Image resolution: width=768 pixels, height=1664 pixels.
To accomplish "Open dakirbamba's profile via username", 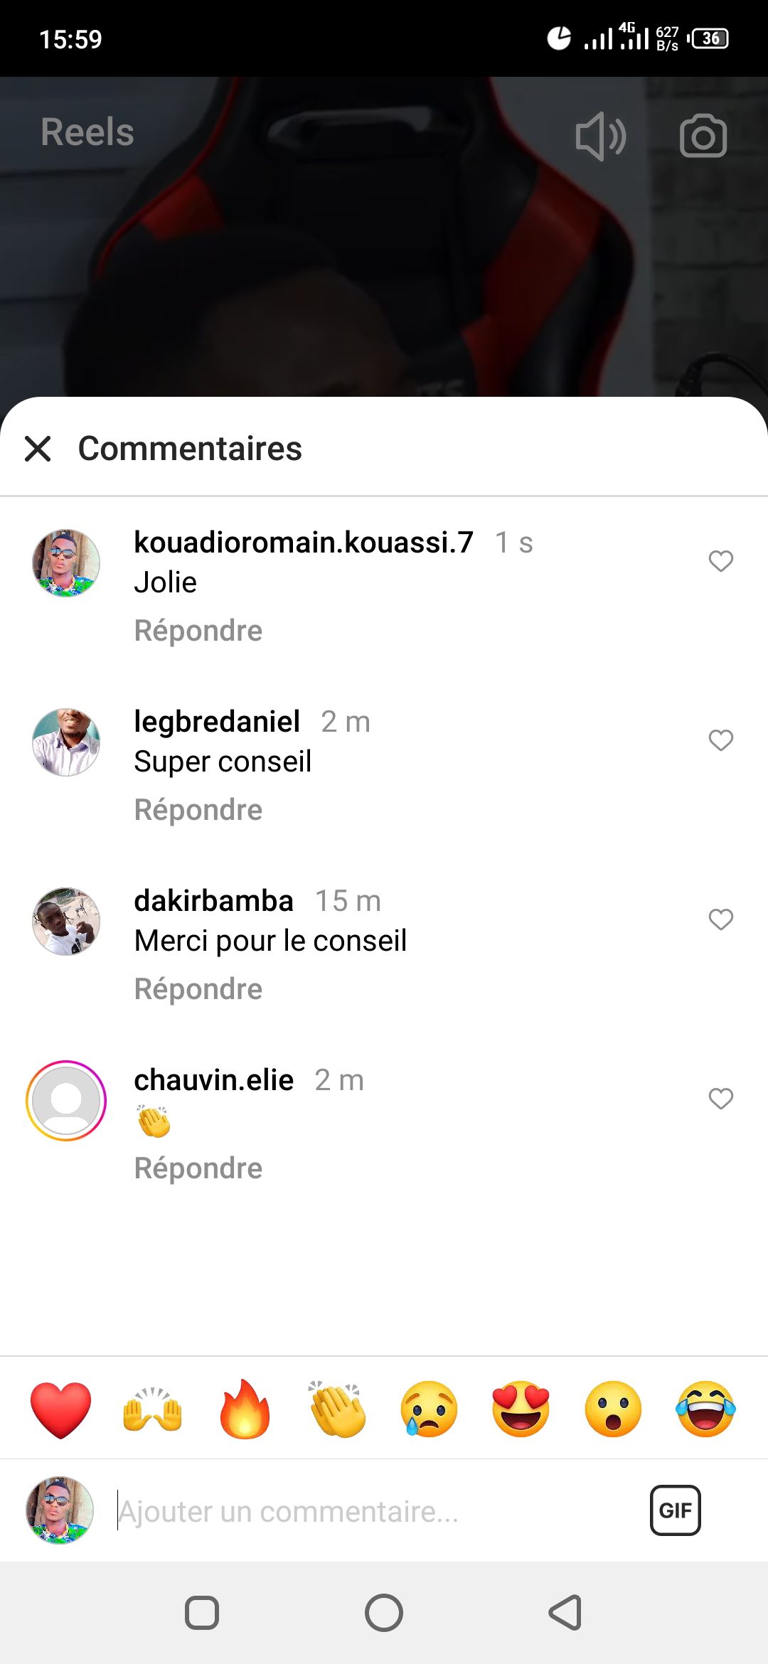I will (213, 901).
